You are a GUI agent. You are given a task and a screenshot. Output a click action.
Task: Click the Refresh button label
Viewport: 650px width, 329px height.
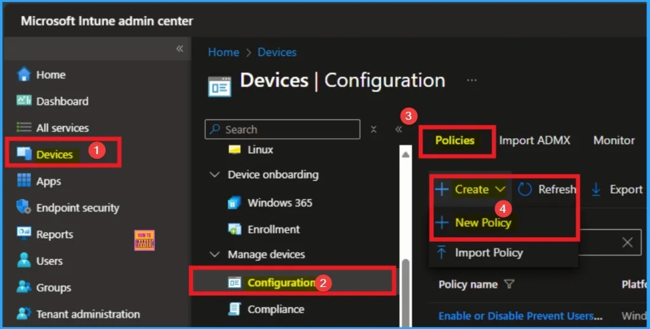tap(557, 189)
